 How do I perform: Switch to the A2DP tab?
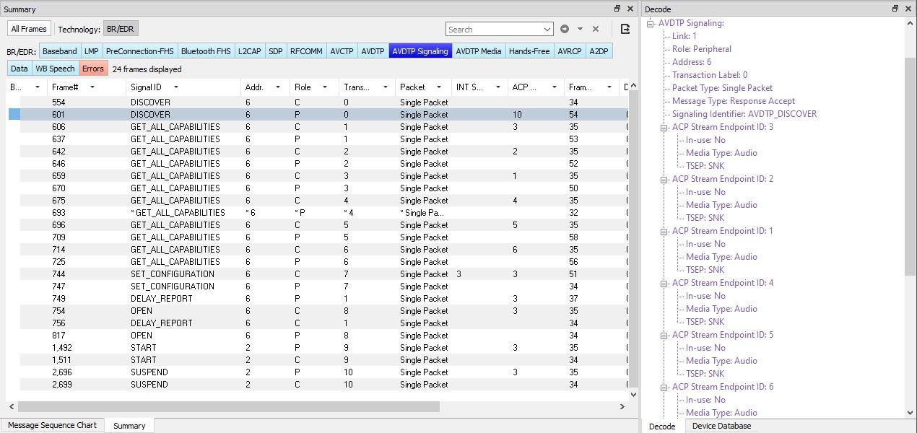(x=599, y=51)
